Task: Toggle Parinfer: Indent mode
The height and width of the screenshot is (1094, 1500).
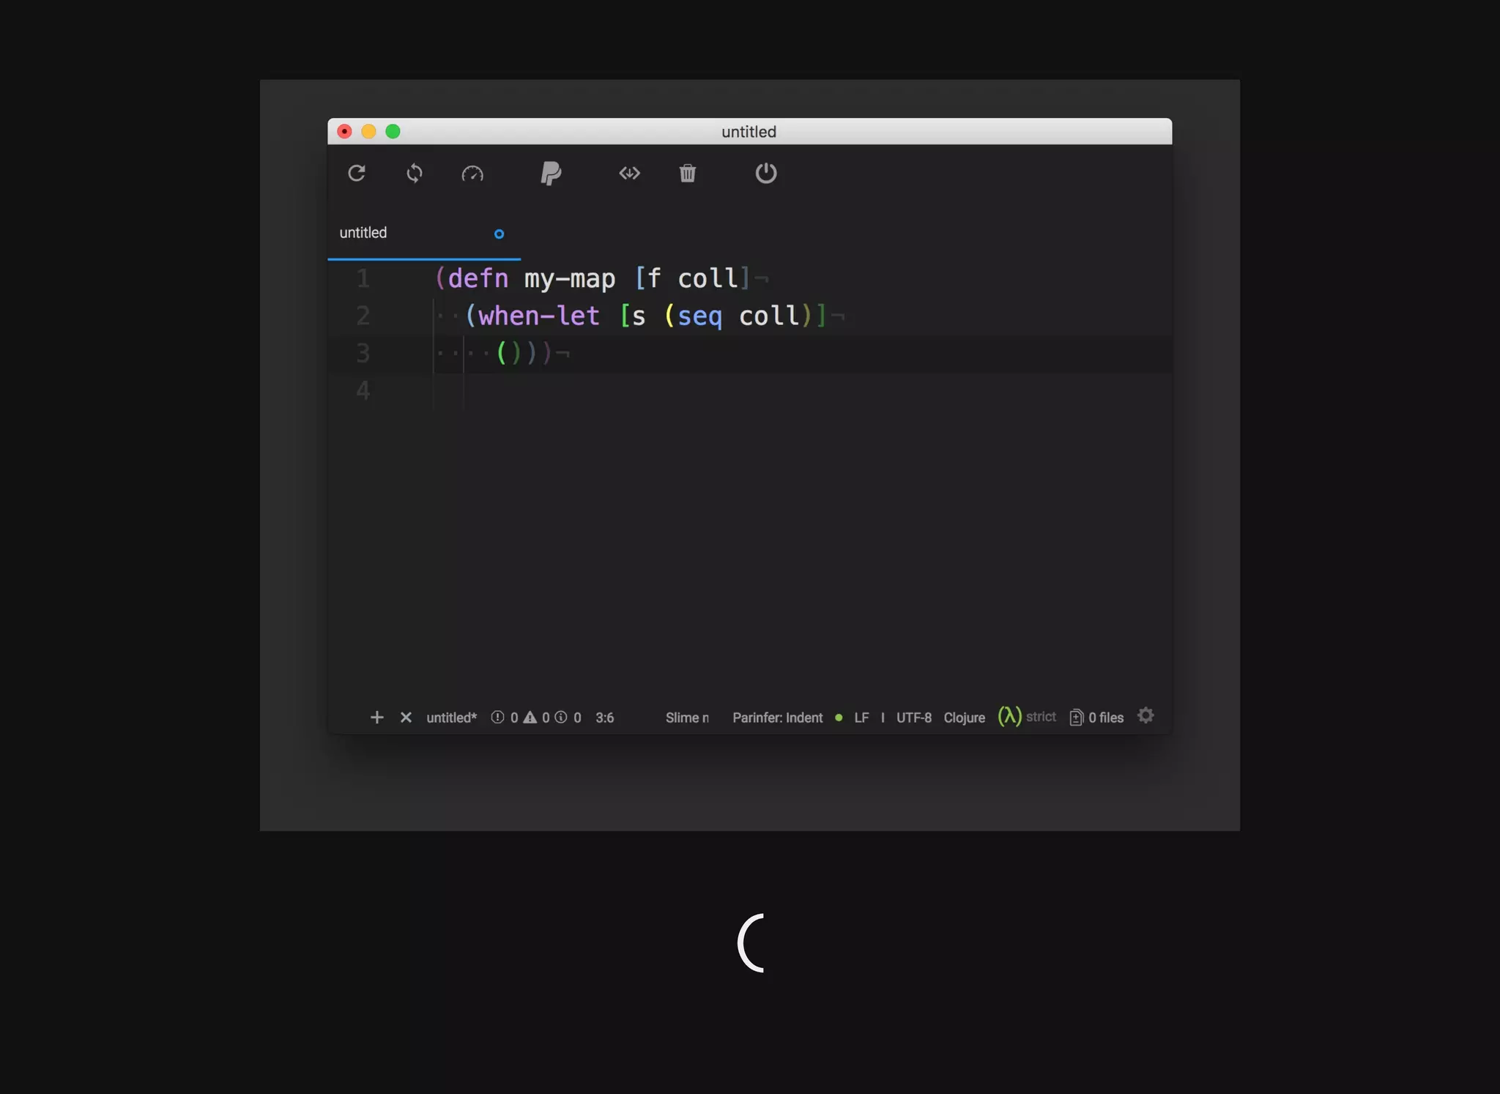Action: click(x=777, y=718)
